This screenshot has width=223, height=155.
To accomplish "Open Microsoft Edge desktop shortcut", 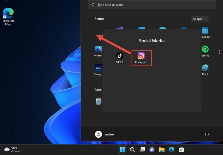I will (x=8, y=16).
